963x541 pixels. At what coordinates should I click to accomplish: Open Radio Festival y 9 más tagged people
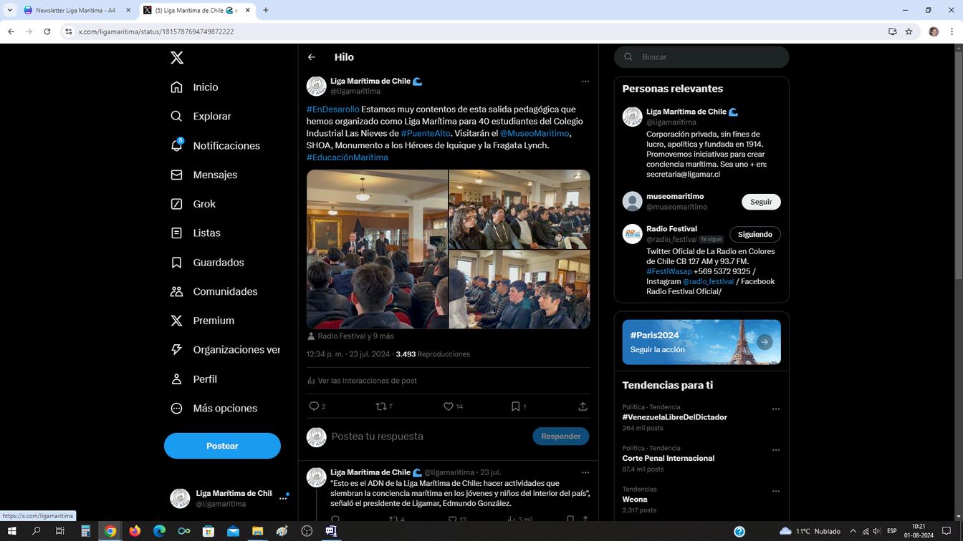point(355,336)
